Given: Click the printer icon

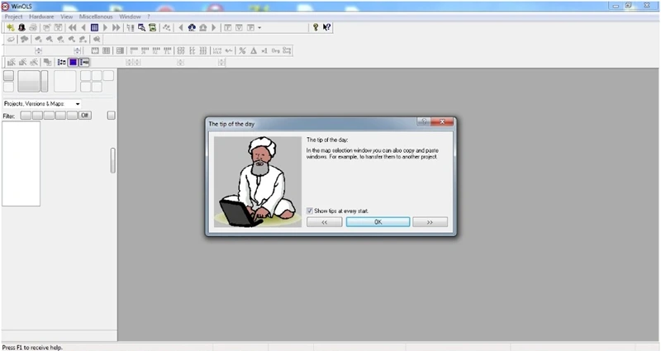Looking at the screenshot, I should [x=33, y=27].
